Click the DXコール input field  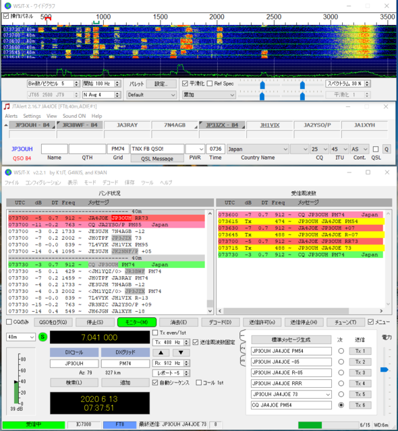pyautogui.click(x=74, y=364)
